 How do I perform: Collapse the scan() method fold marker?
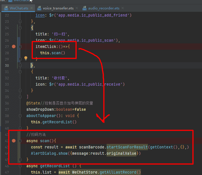click(x=20, y=141)
